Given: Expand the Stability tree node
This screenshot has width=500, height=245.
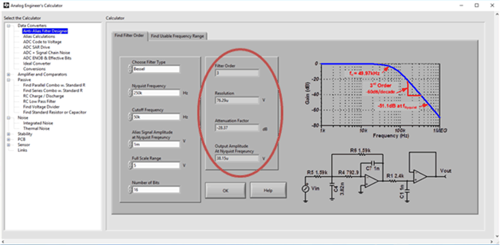Looking at the screenshot, I should tap(8, 134).
